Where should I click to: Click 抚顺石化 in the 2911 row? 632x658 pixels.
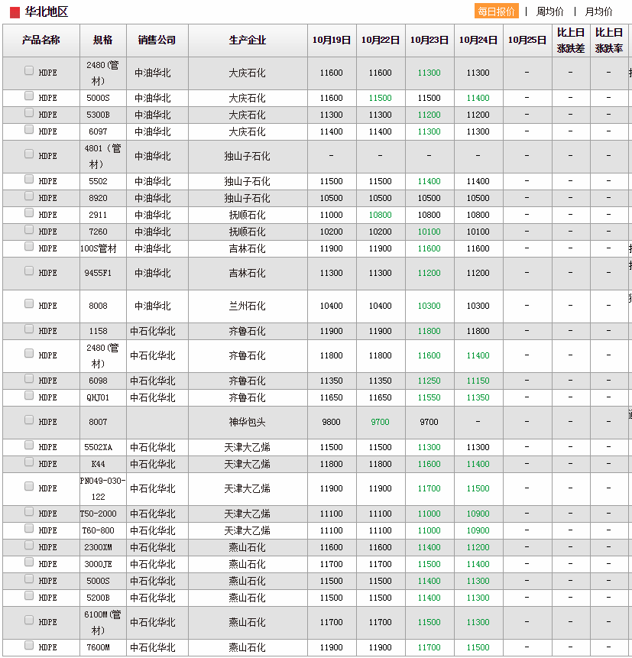tap(248, 215)
